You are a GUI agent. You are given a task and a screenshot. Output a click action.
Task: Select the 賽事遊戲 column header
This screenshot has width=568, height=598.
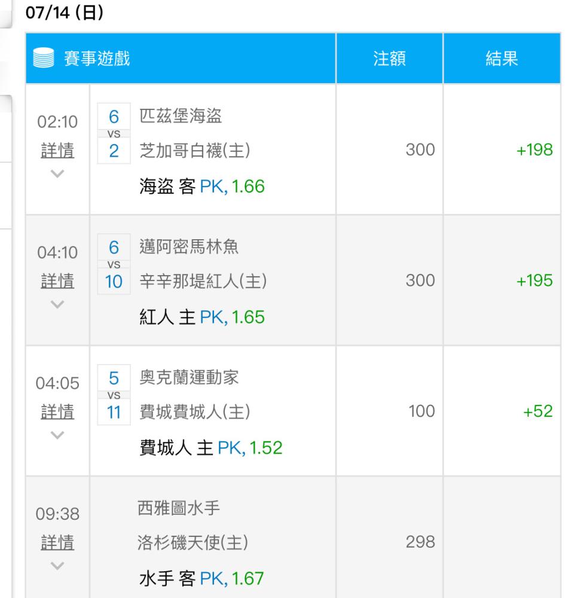[97, 59]
